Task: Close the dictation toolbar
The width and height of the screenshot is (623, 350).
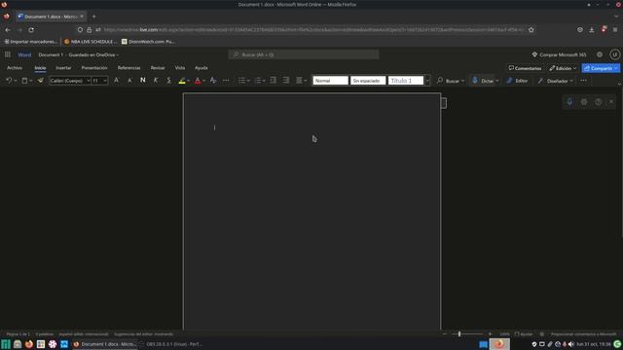Action: click(x=611, y=102)
